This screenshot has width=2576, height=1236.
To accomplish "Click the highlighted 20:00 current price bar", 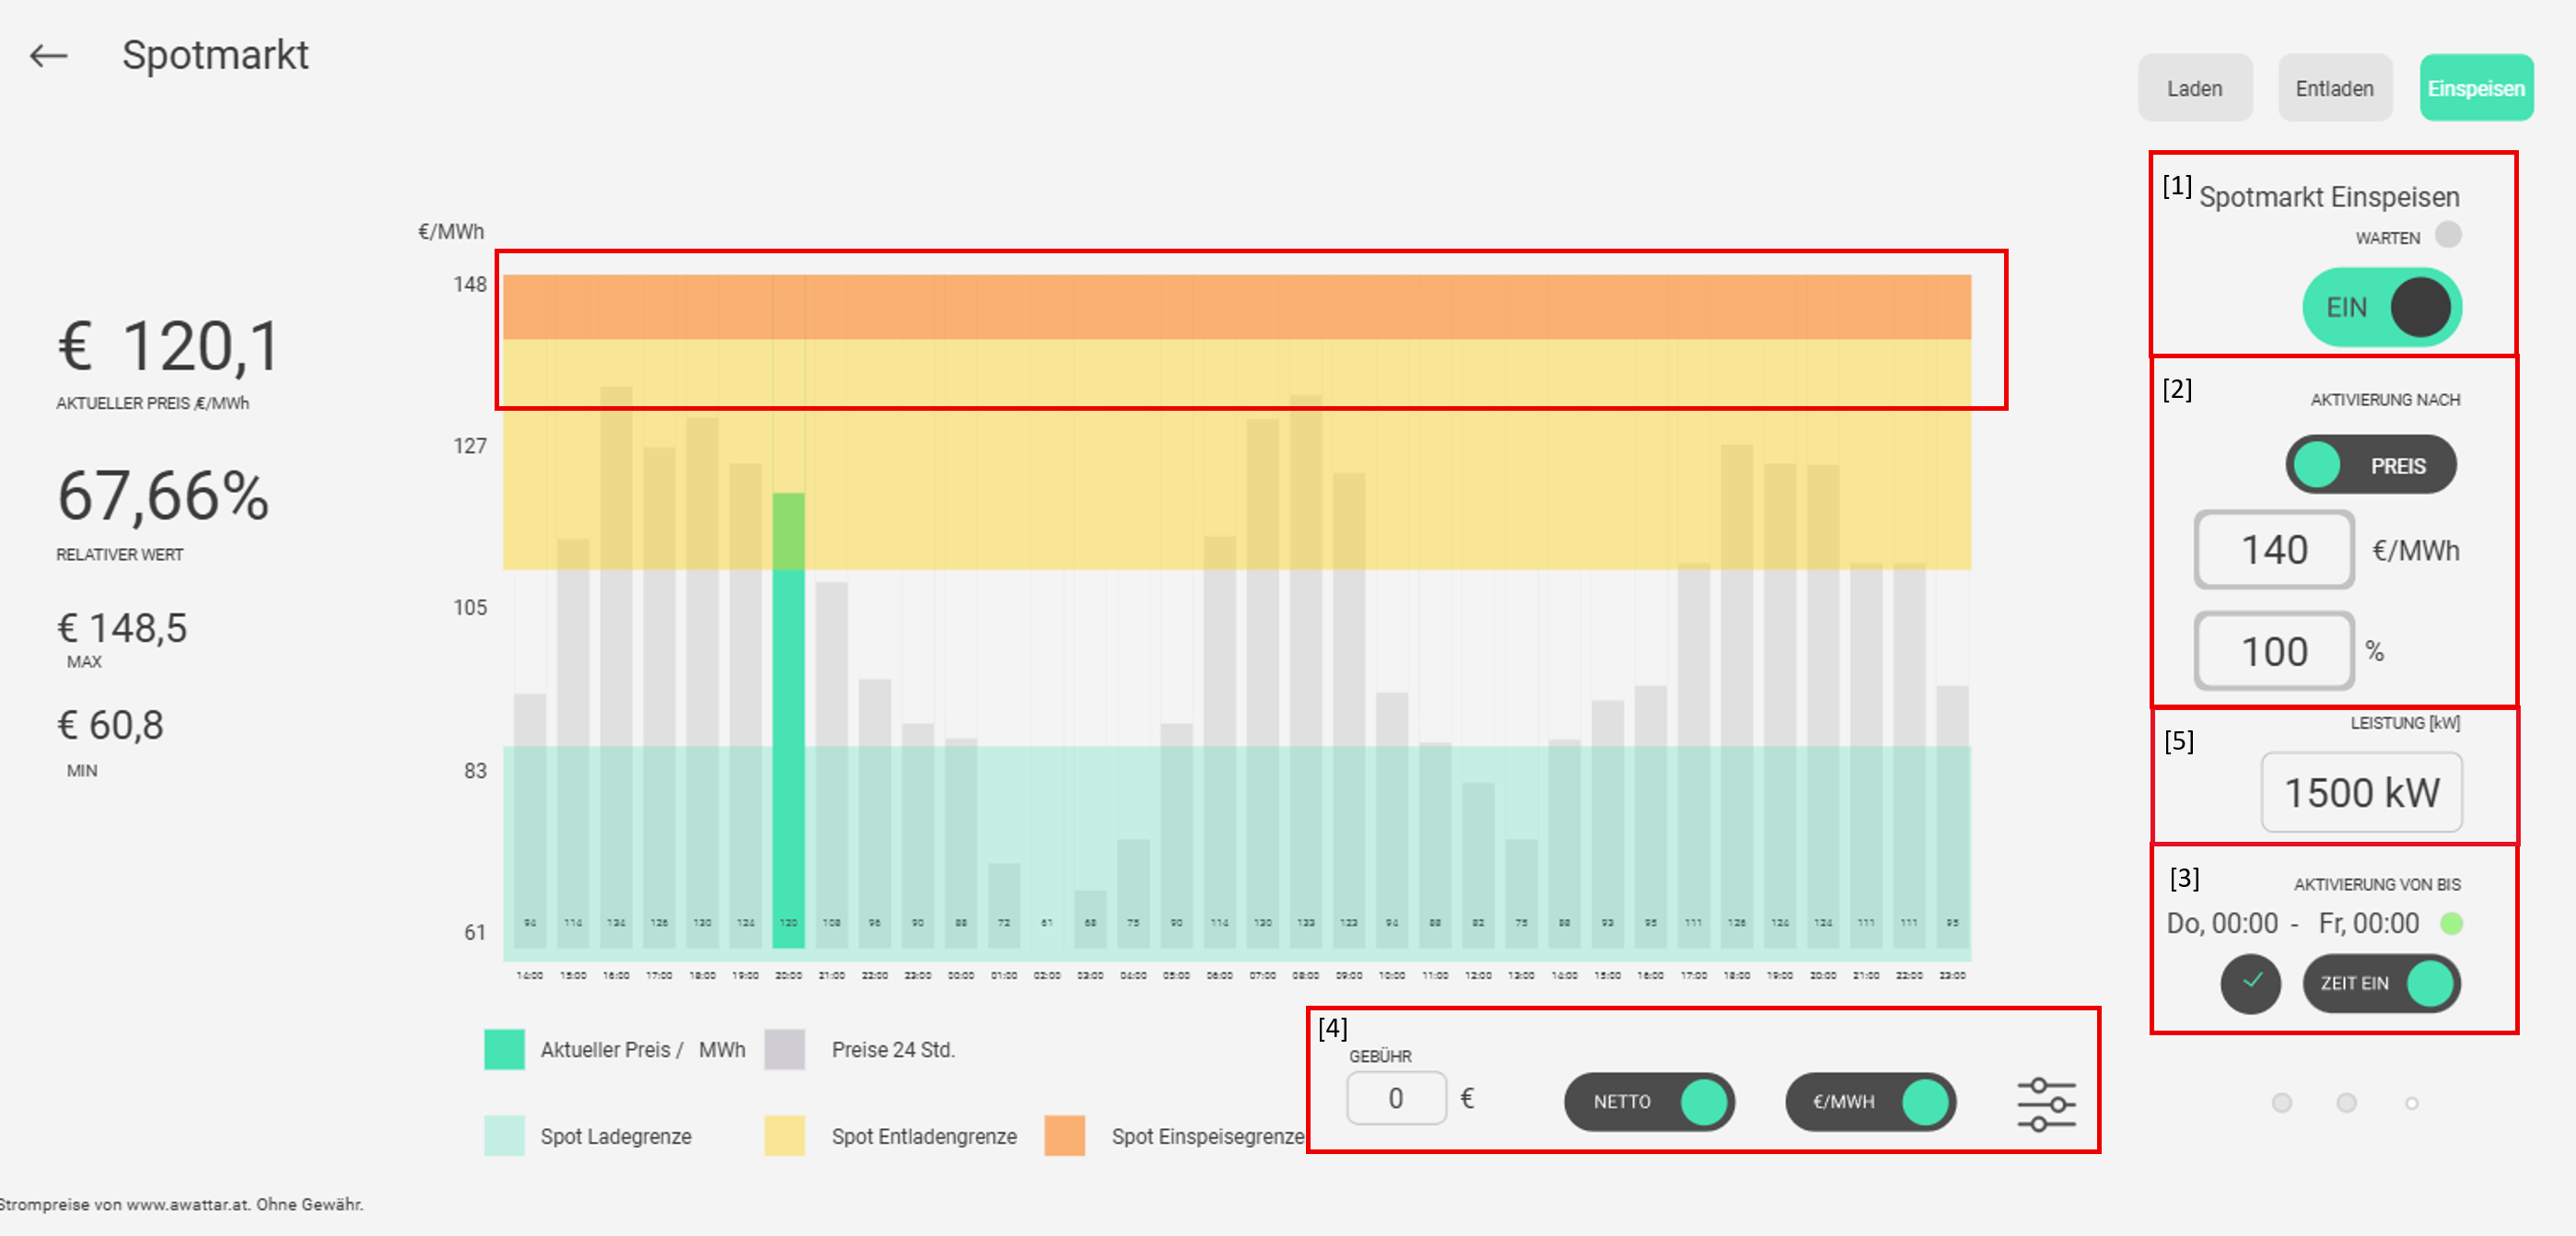I will coord(788,720).
